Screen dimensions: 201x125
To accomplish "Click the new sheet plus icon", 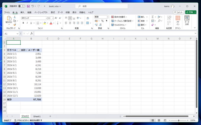I will click(x=50, y=116).
